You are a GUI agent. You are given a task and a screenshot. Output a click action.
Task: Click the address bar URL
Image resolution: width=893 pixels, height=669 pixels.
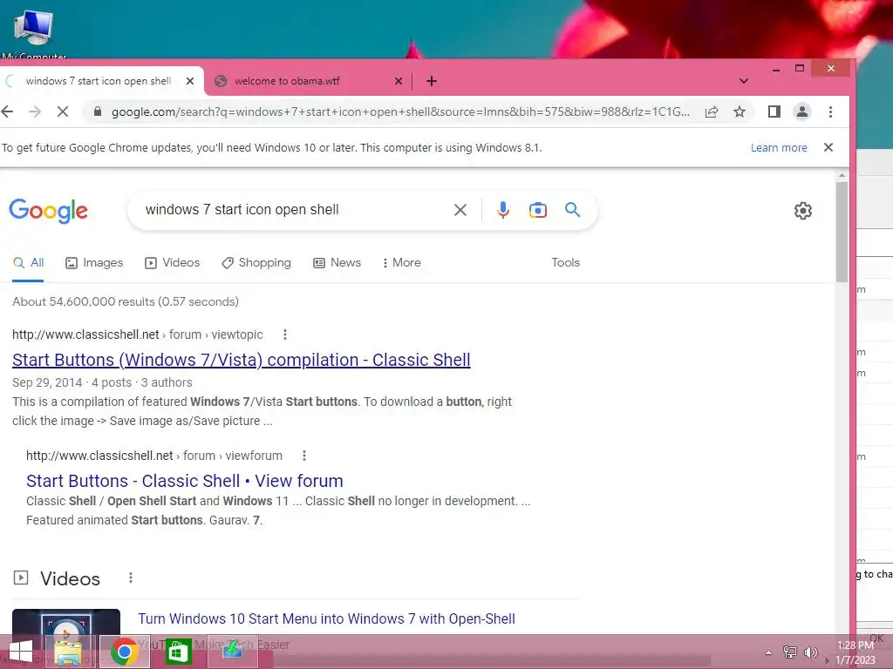click(x=400, y=112)
